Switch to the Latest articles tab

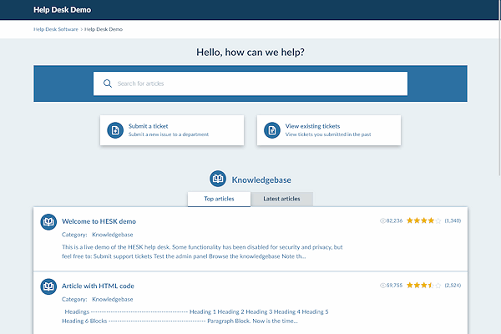tap(281, 199)
